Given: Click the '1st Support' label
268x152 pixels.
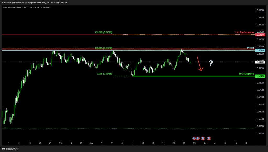Looking at the screenshot, I should 246,74.
